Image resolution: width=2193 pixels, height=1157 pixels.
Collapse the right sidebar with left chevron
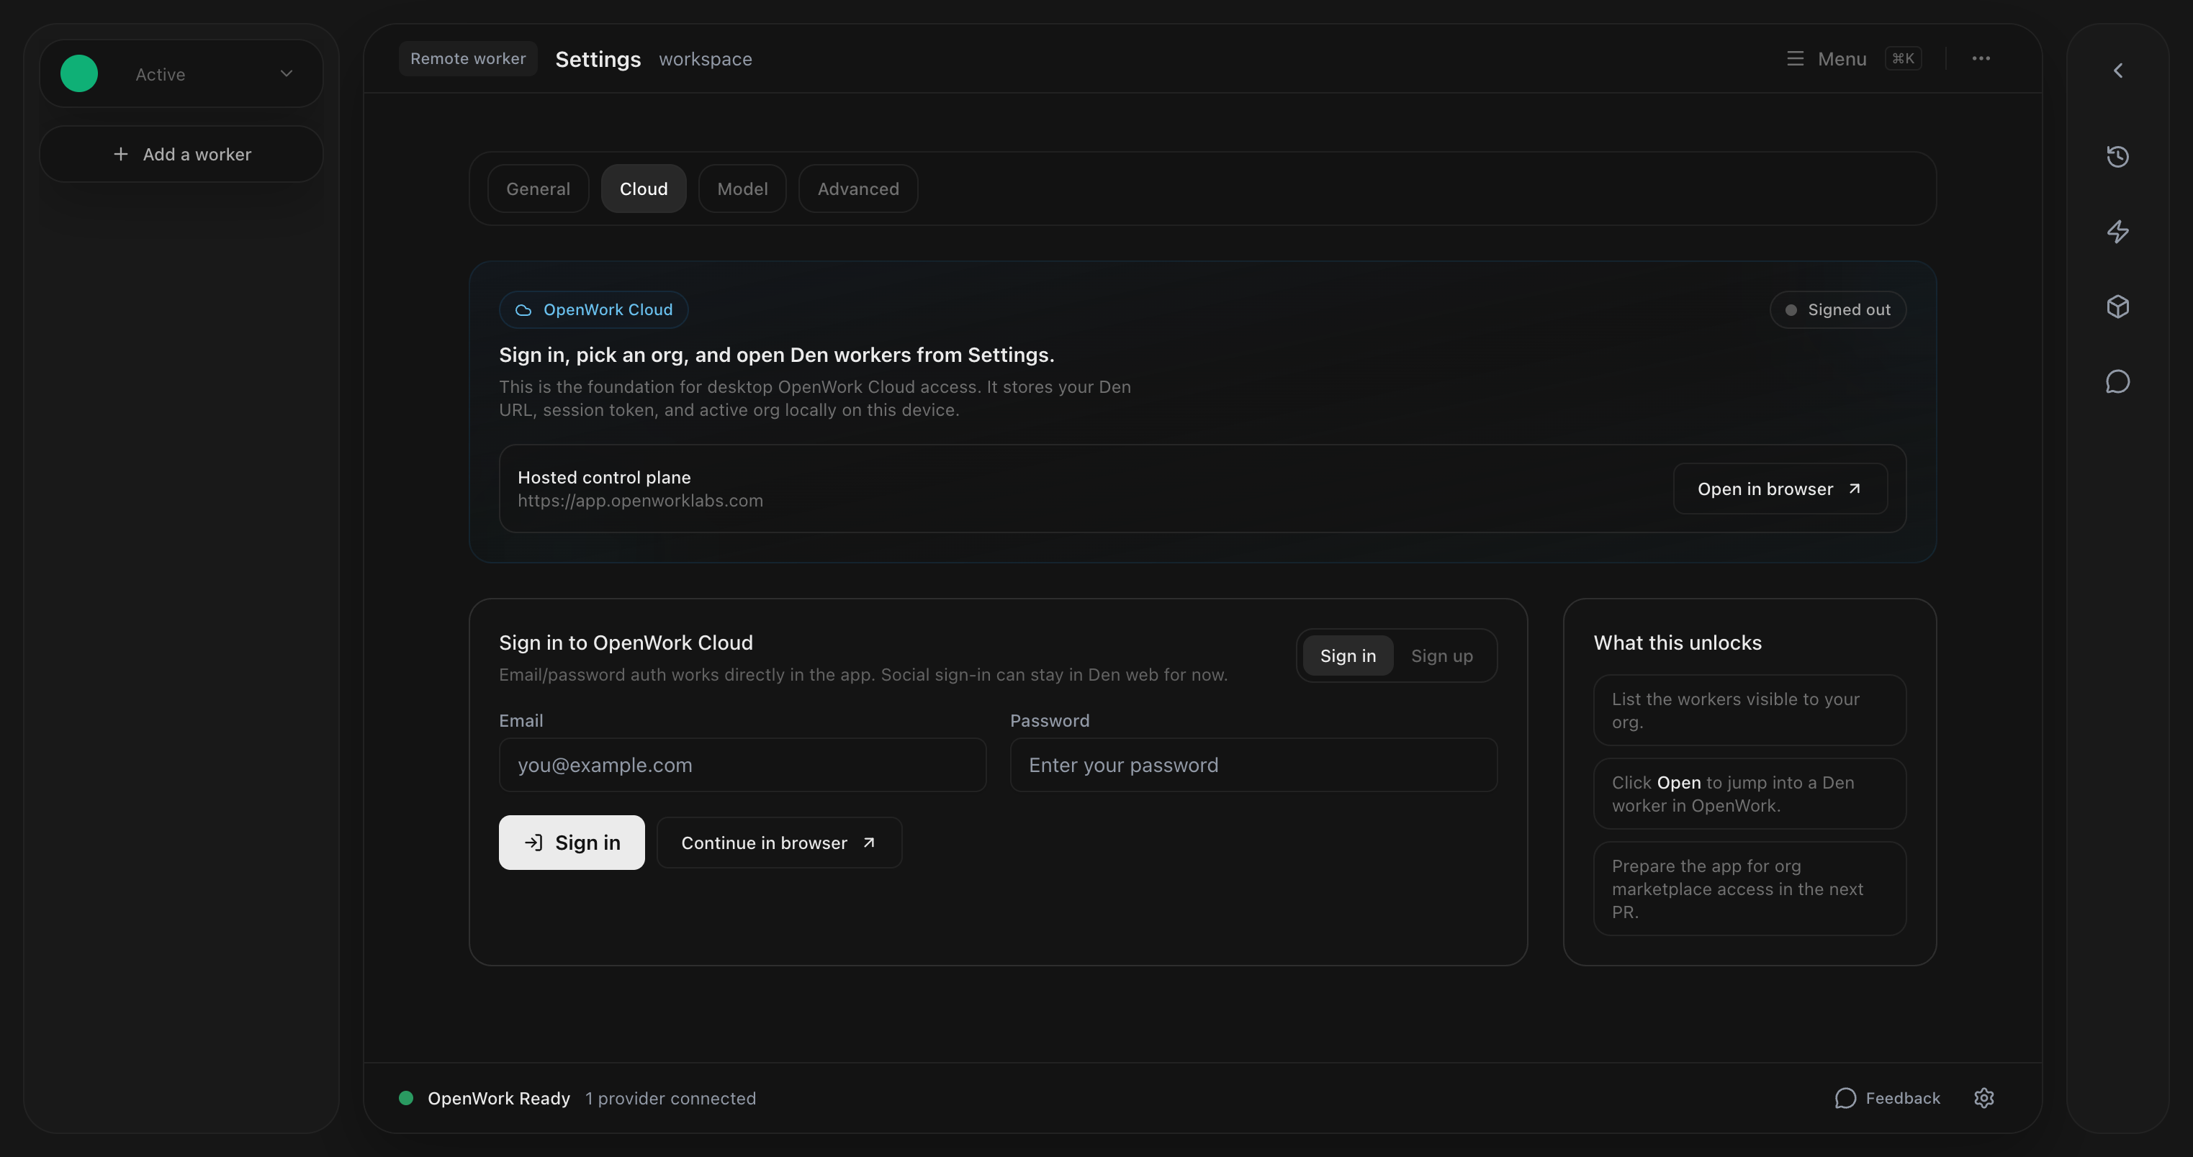tap(2117, 71)
